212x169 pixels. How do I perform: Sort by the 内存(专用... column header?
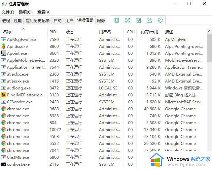point(150,32)
